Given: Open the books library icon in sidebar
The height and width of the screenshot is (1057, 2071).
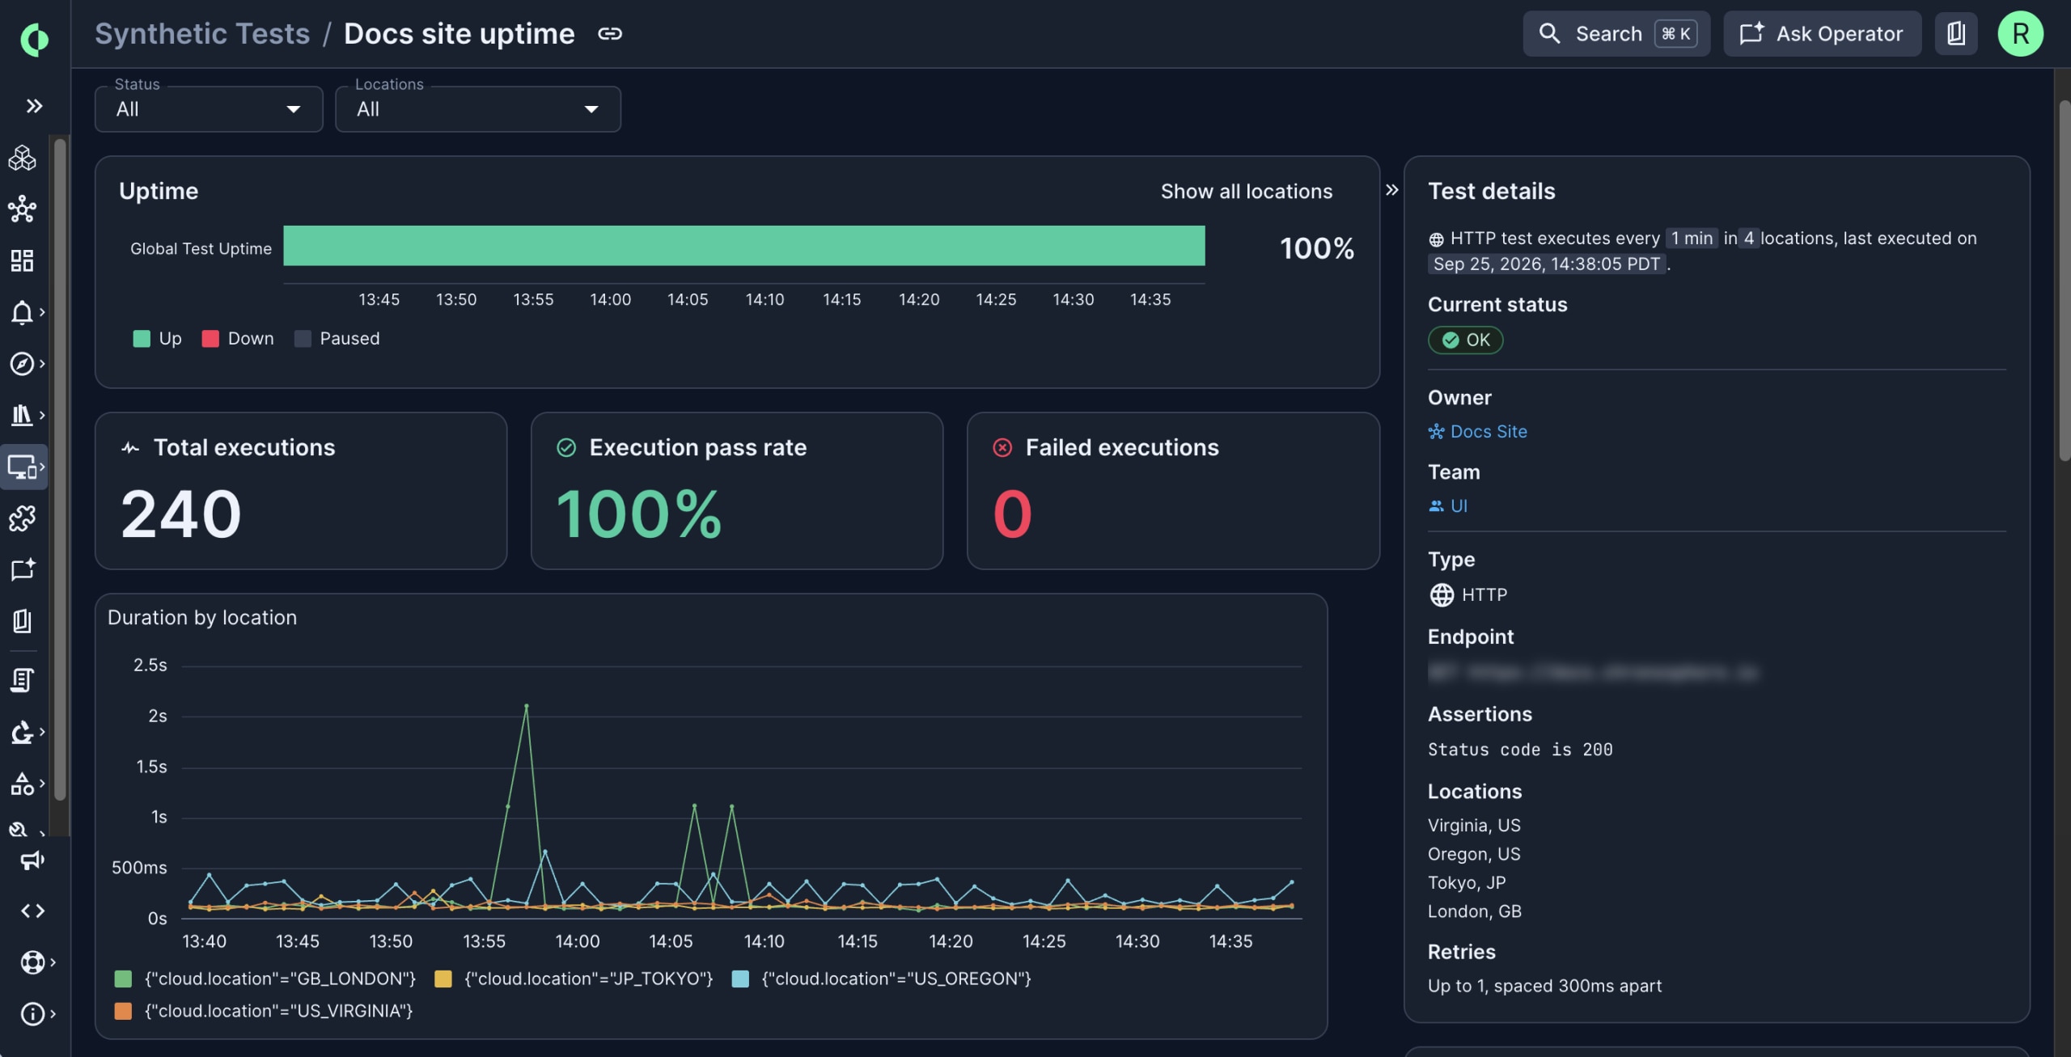Looking at the screenshot, I should click(23, 415).
